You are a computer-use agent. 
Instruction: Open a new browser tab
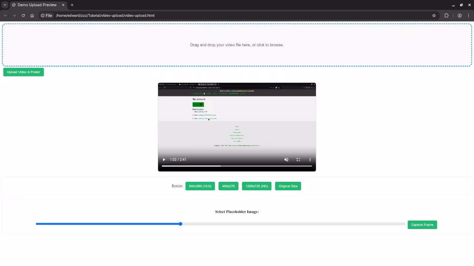coord(72,5)
